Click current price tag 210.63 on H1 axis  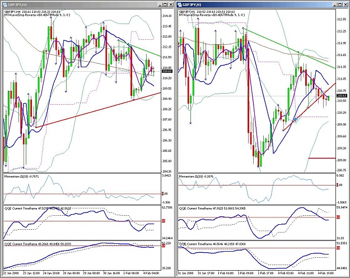tap(342, 96)
